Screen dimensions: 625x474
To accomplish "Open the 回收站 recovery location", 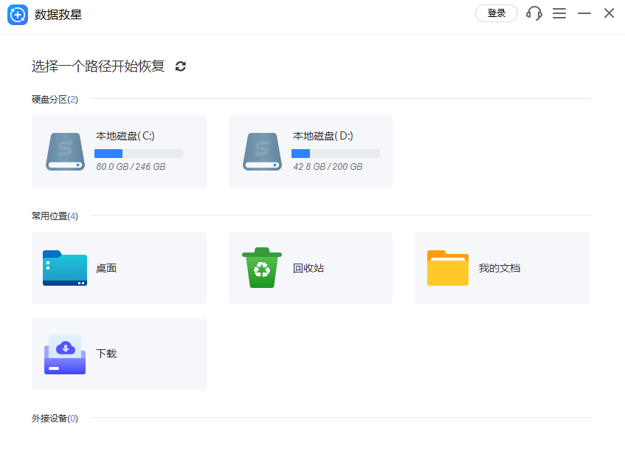I will tap(310, 268).
